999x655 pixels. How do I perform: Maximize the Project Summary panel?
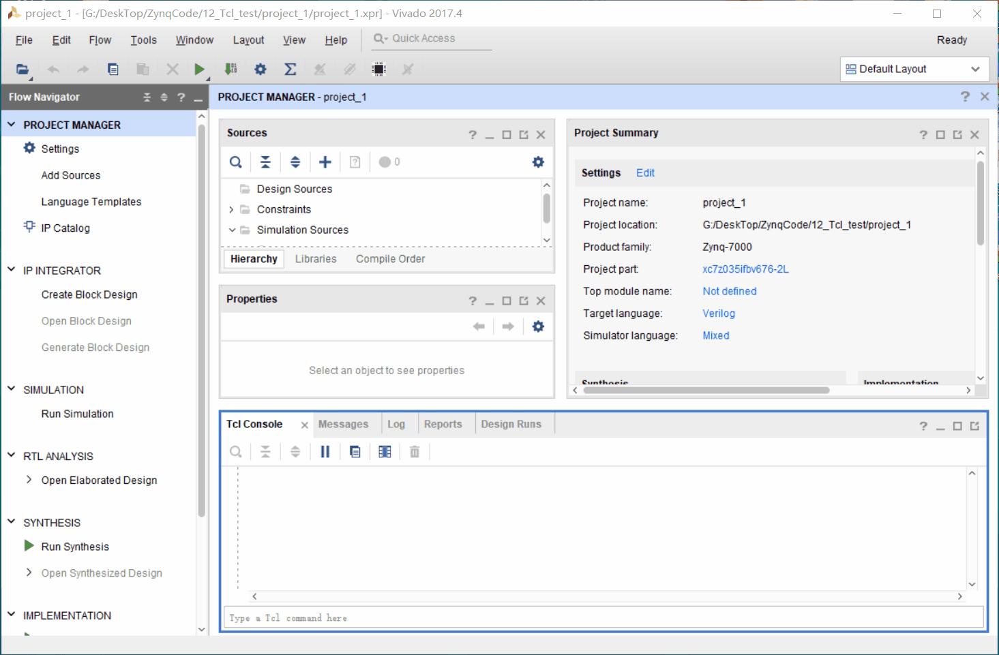pos(940,135)
